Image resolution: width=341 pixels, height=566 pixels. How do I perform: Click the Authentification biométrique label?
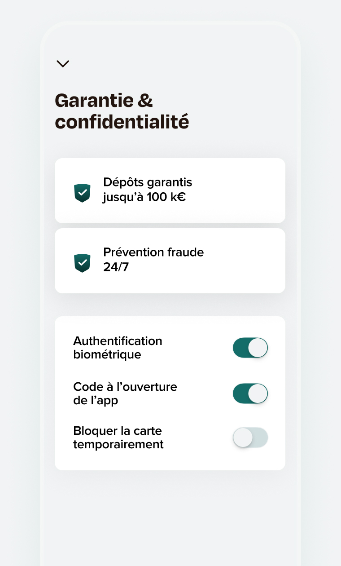point(118,348)
